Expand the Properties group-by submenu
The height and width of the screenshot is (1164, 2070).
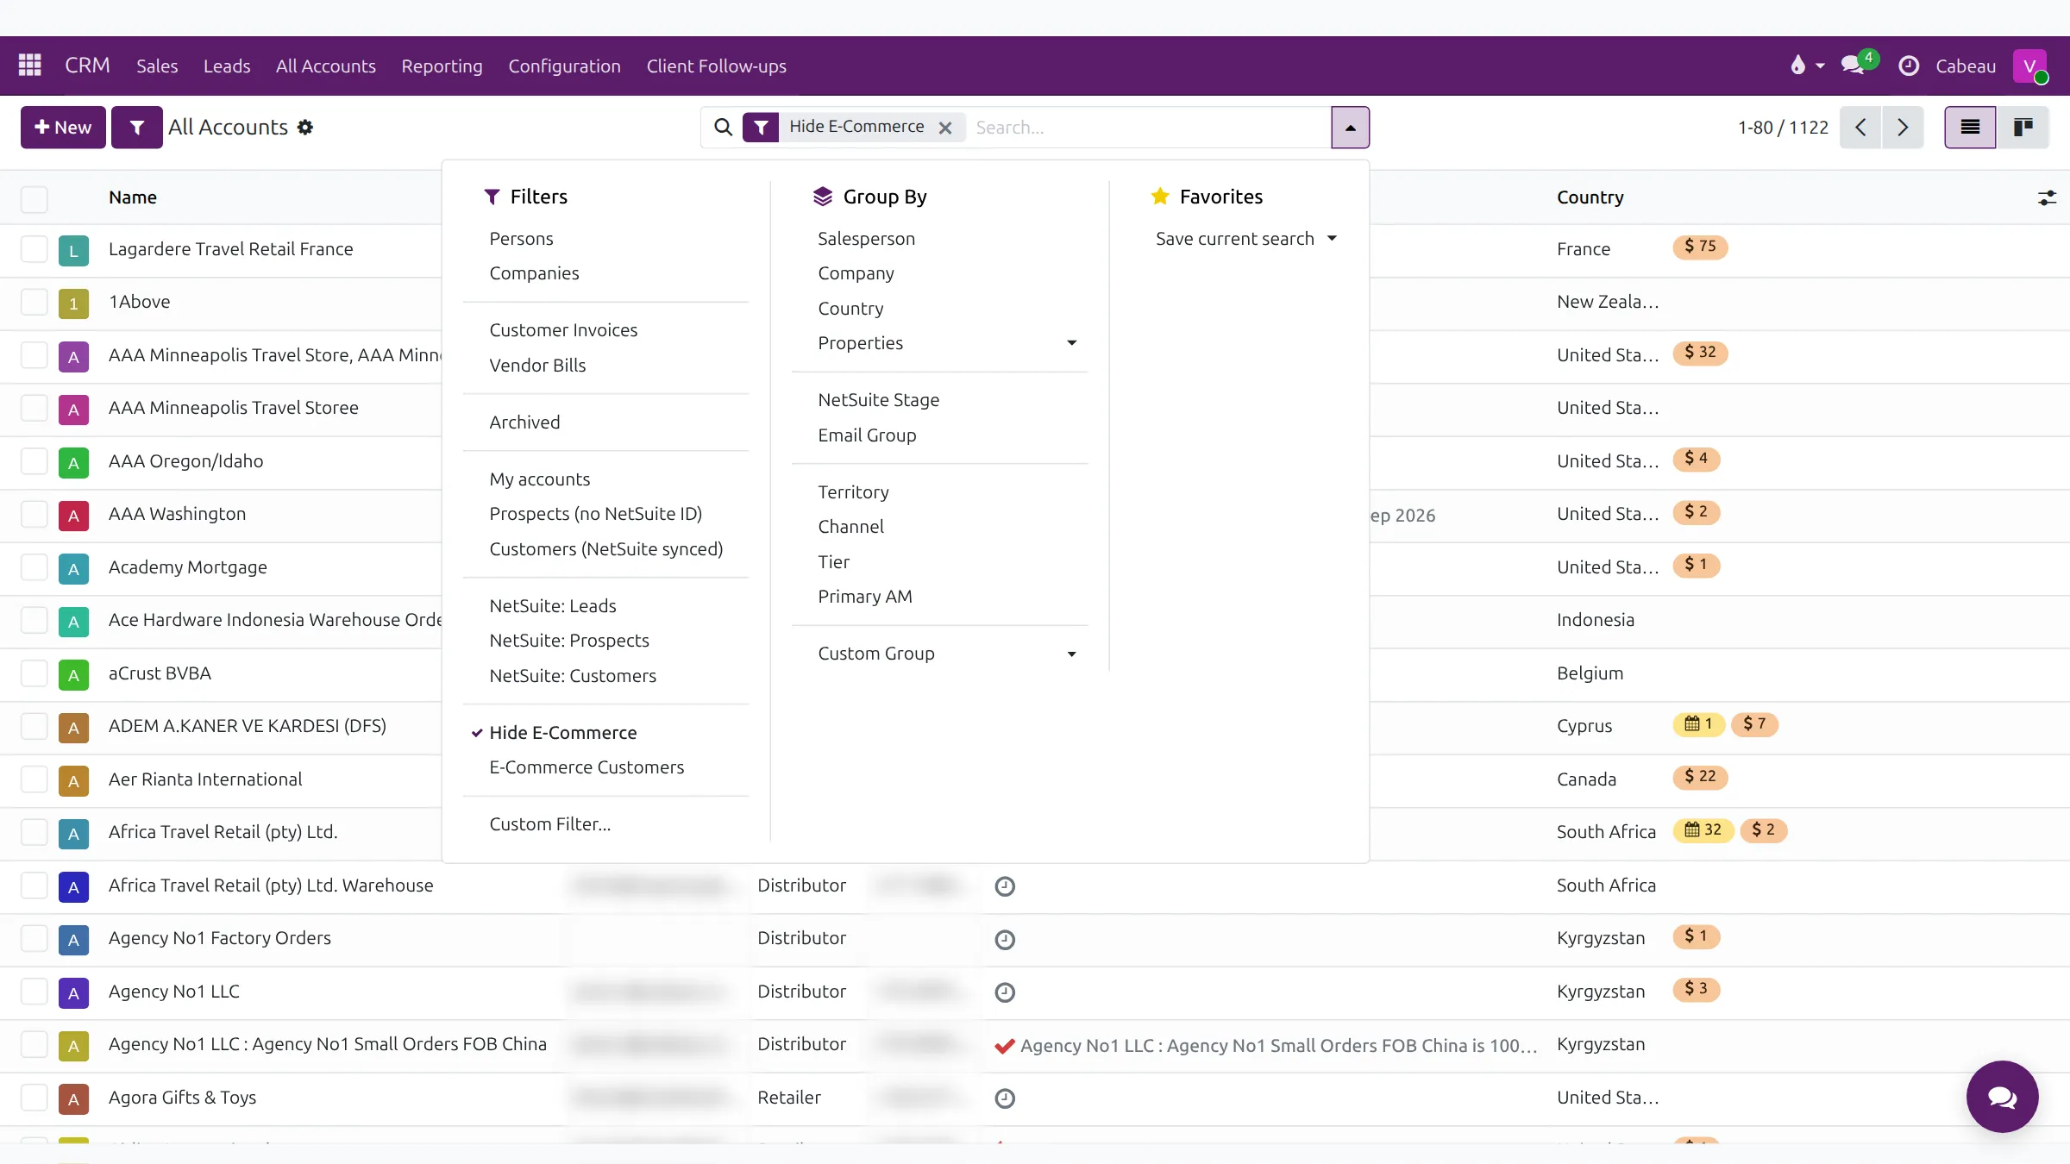947,343
